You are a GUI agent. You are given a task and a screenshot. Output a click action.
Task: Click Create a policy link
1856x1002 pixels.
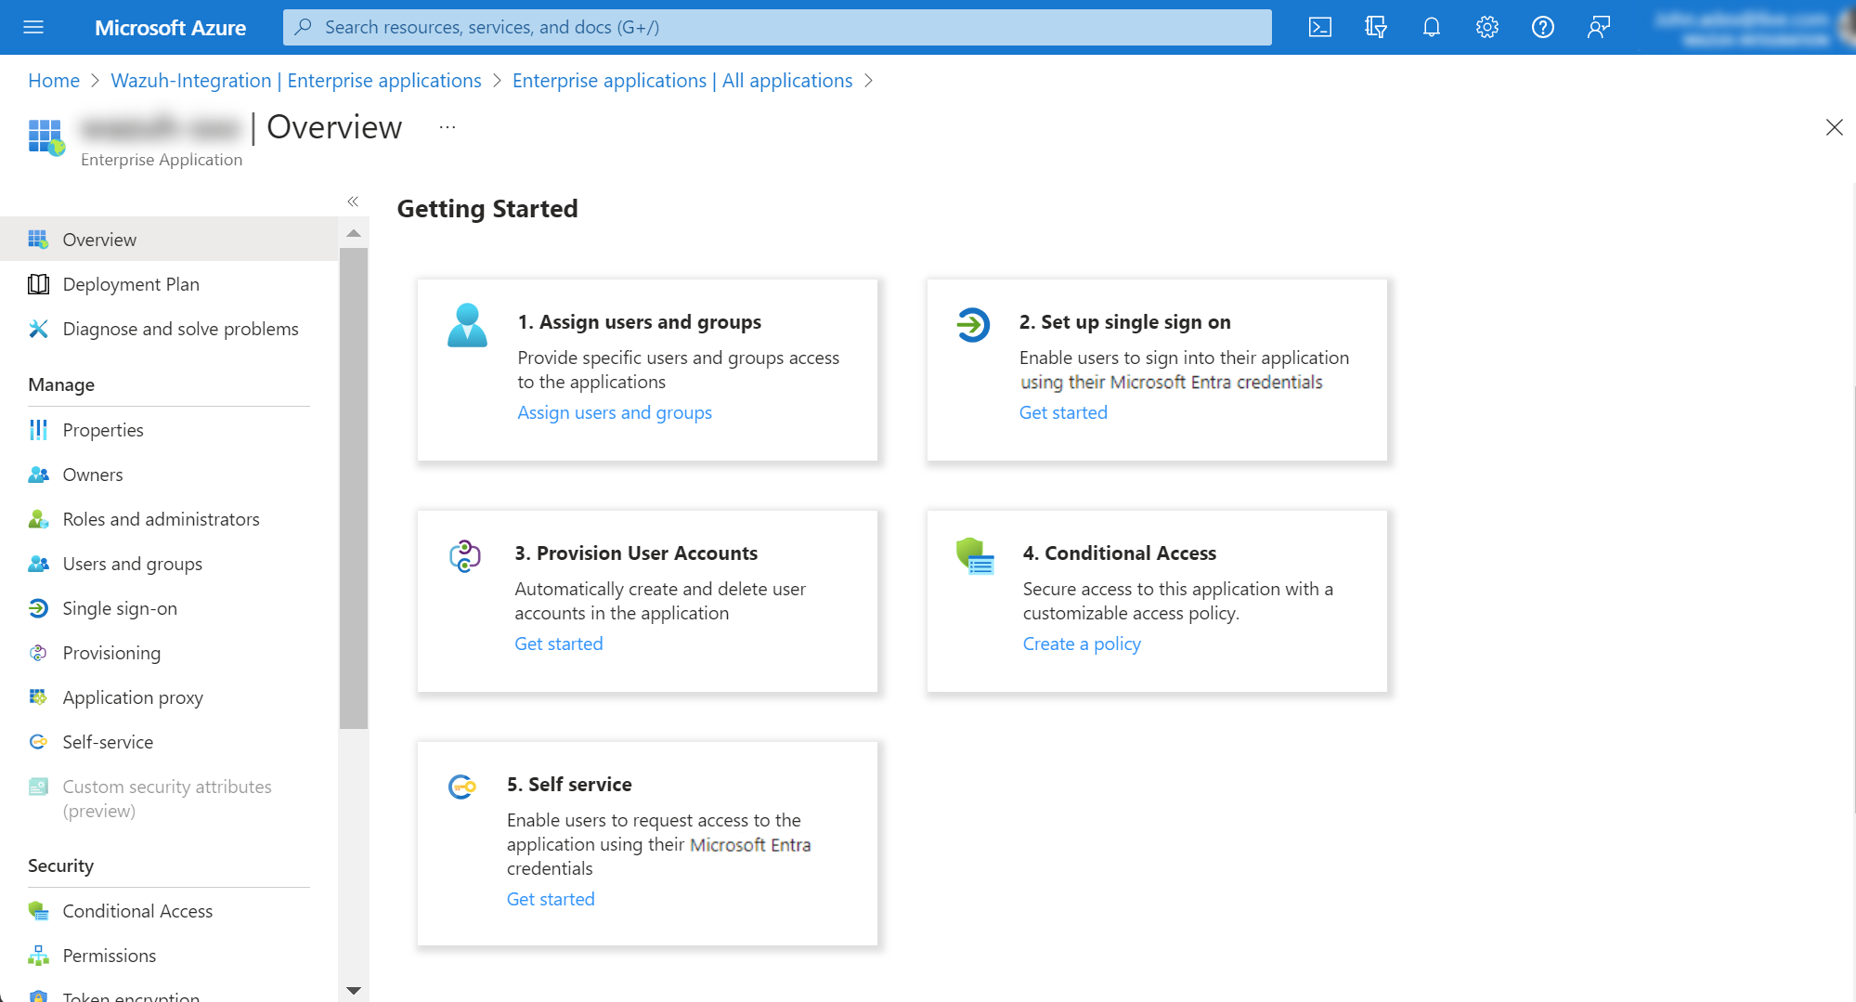pyautogui.click(x=1082, y=644)
